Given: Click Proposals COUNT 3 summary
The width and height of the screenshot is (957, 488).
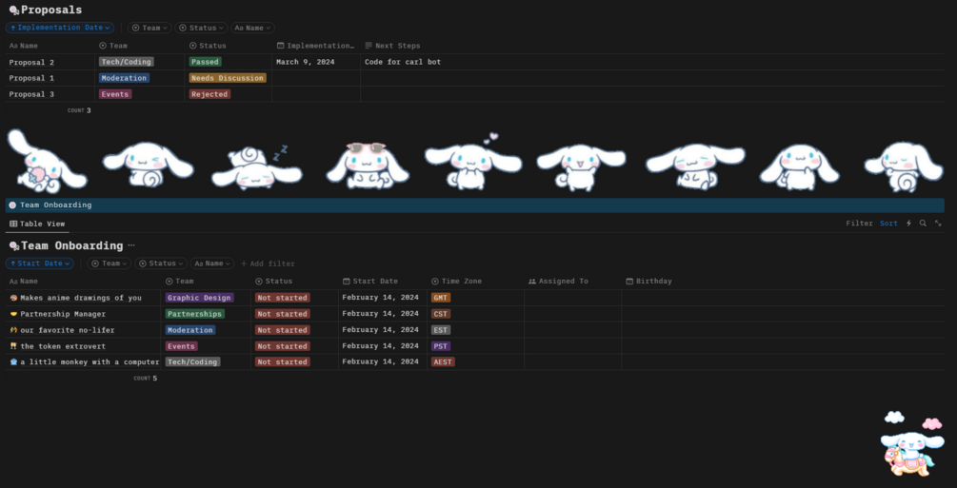Looking at the screenshot, I should click(x=79, y=110).
